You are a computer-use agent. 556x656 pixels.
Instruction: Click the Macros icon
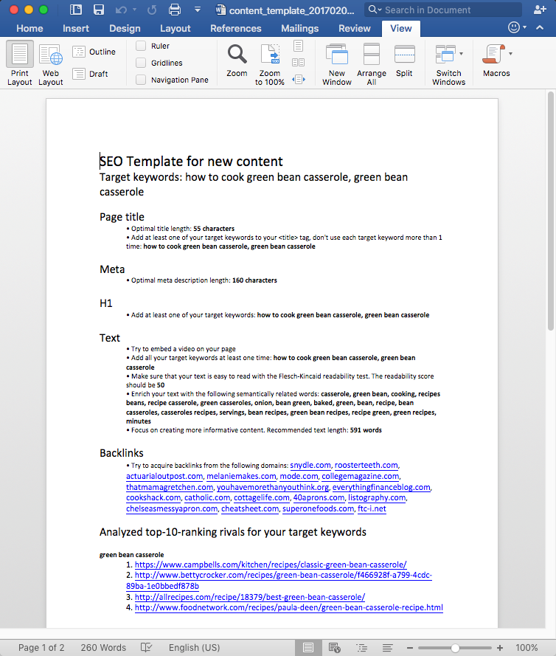(x=493, y=55)
